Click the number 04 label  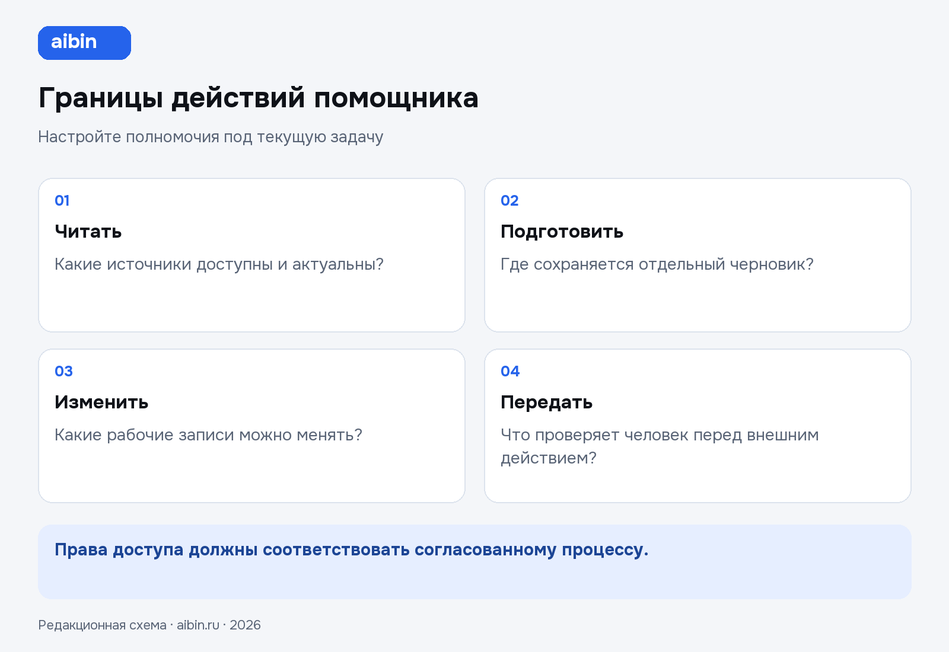tap(510, 371)
